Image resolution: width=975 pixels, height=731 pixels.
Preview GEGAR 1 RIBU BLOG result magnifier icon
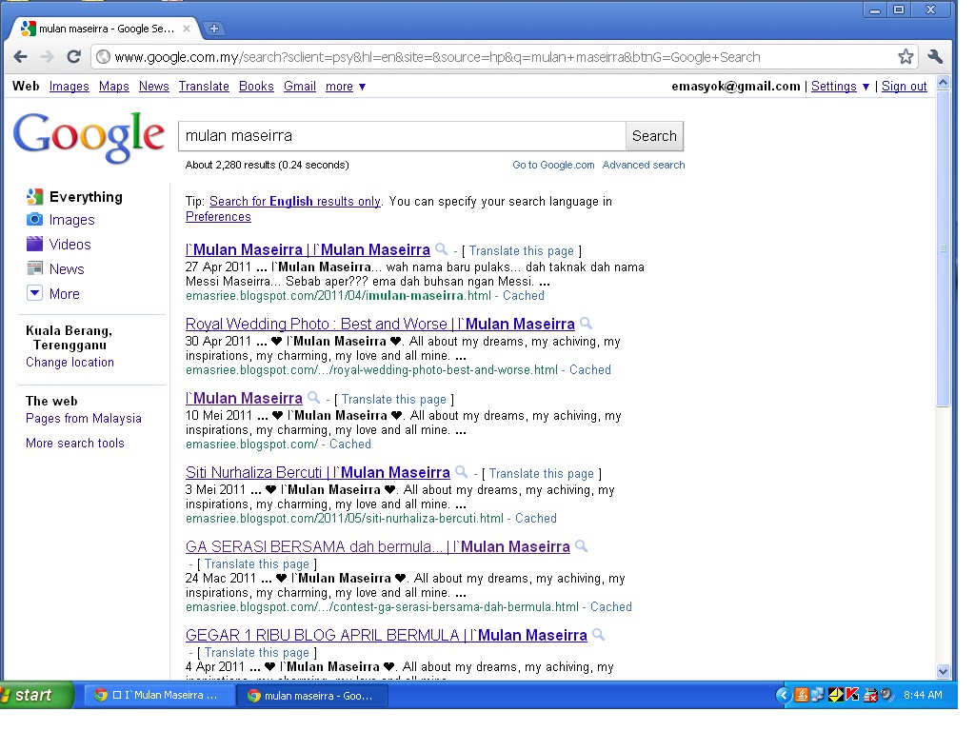click(x=598, y=635)
